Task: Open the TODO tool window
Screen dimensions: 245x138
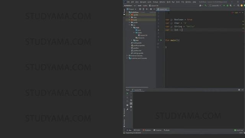Action: point(137,130)
